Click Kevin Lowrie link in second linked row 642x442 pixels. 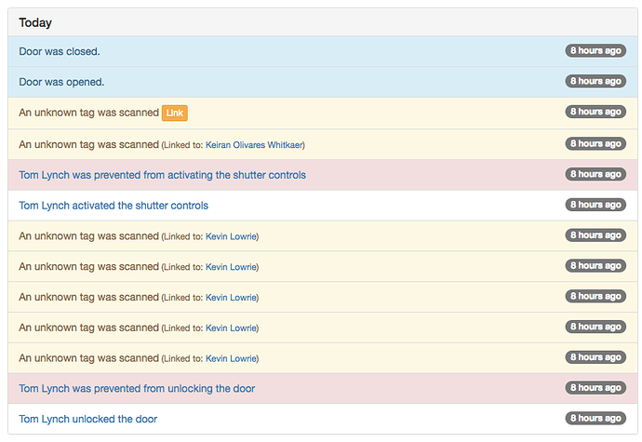coord(231,267)
